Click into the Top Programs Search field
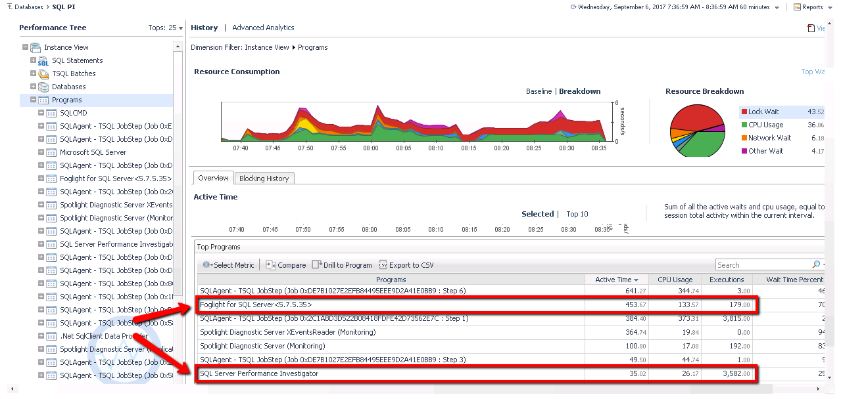The height and width of the screenshot is (399, 841). 763,265
